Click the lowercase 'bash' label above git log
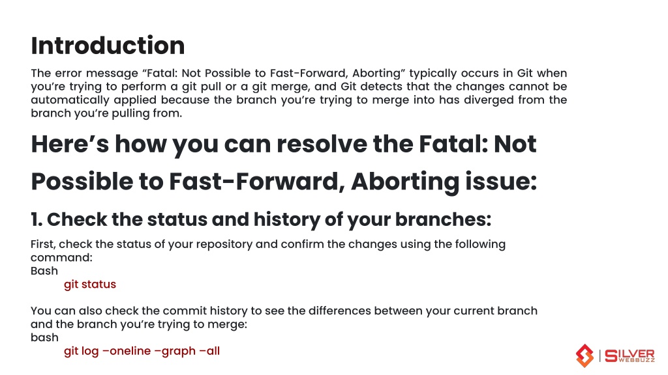This screenshot has width=668, height=375. 44,338
